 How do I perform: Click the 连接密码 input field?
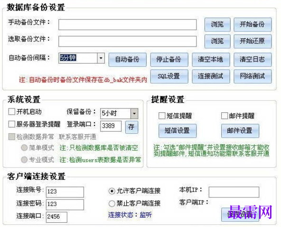tap(65, 205)
